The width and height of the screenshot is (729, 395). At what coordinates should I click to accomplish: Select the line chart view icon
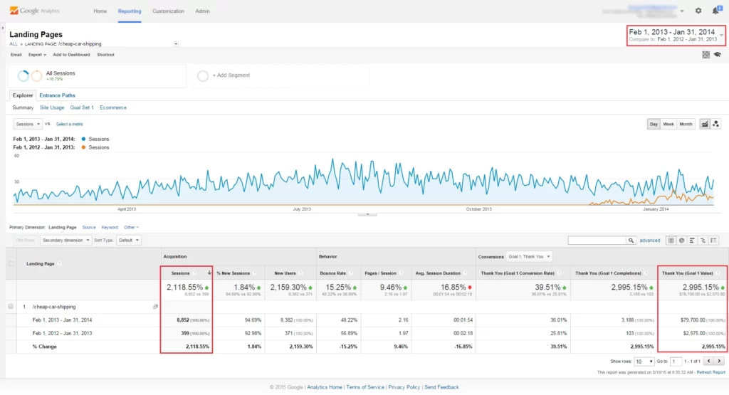704,124
